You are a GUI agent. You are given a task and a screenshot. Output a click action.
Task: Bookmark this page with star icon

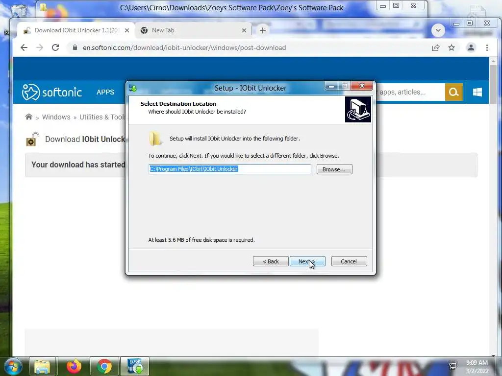(452, 47)
